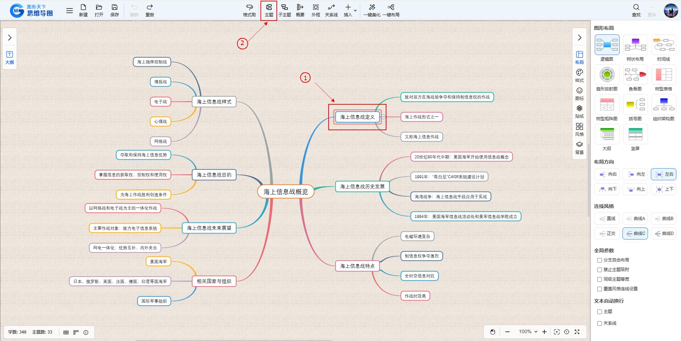This screenshot has width=681, height=341.
Task: Select the 曲线A connector line style
Action: click(635, 219)
